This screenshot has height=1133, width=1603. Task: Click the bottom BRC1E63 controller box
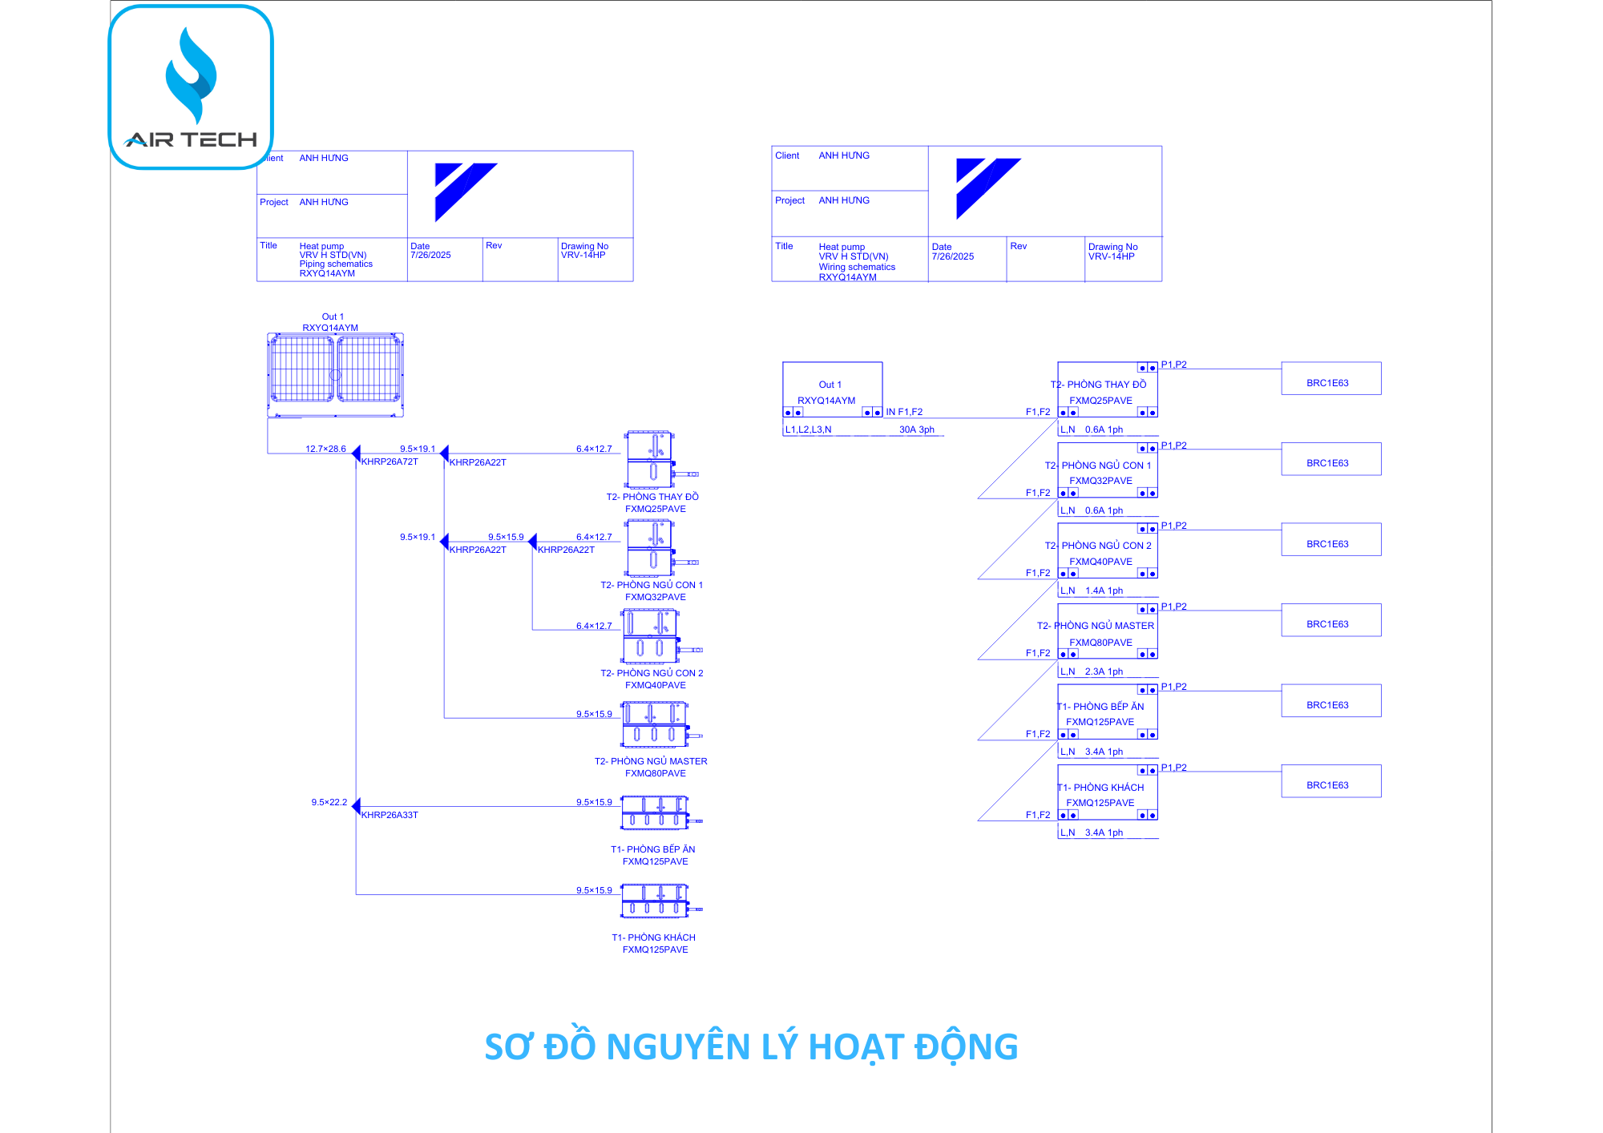point(1330,781)
